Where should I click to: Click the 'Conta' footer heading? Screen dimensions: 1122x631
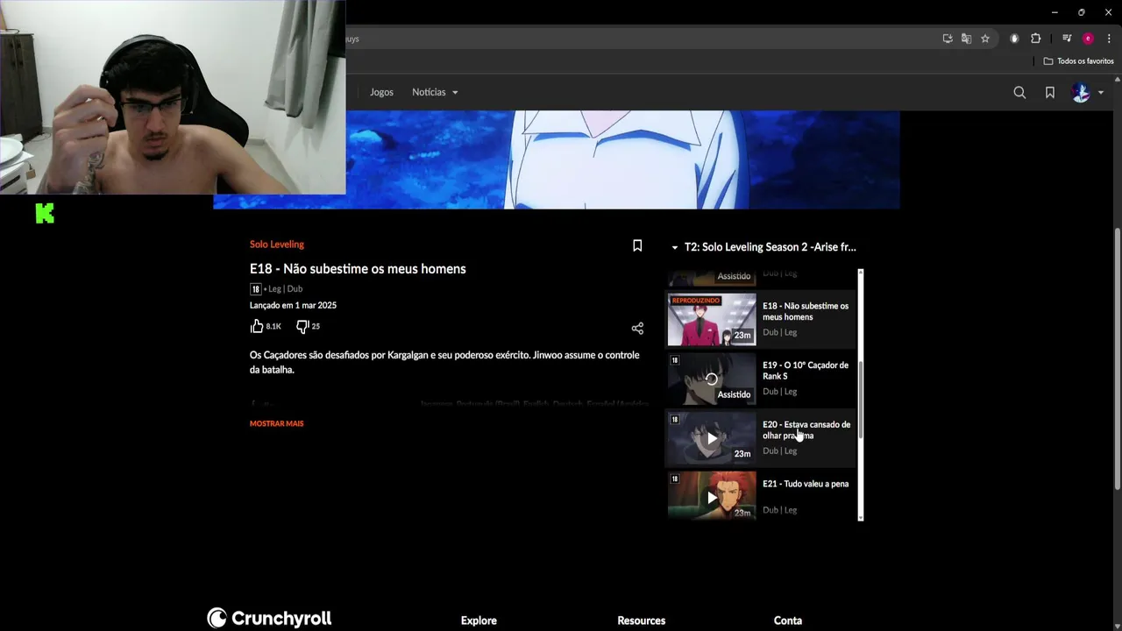coord(788,620)
